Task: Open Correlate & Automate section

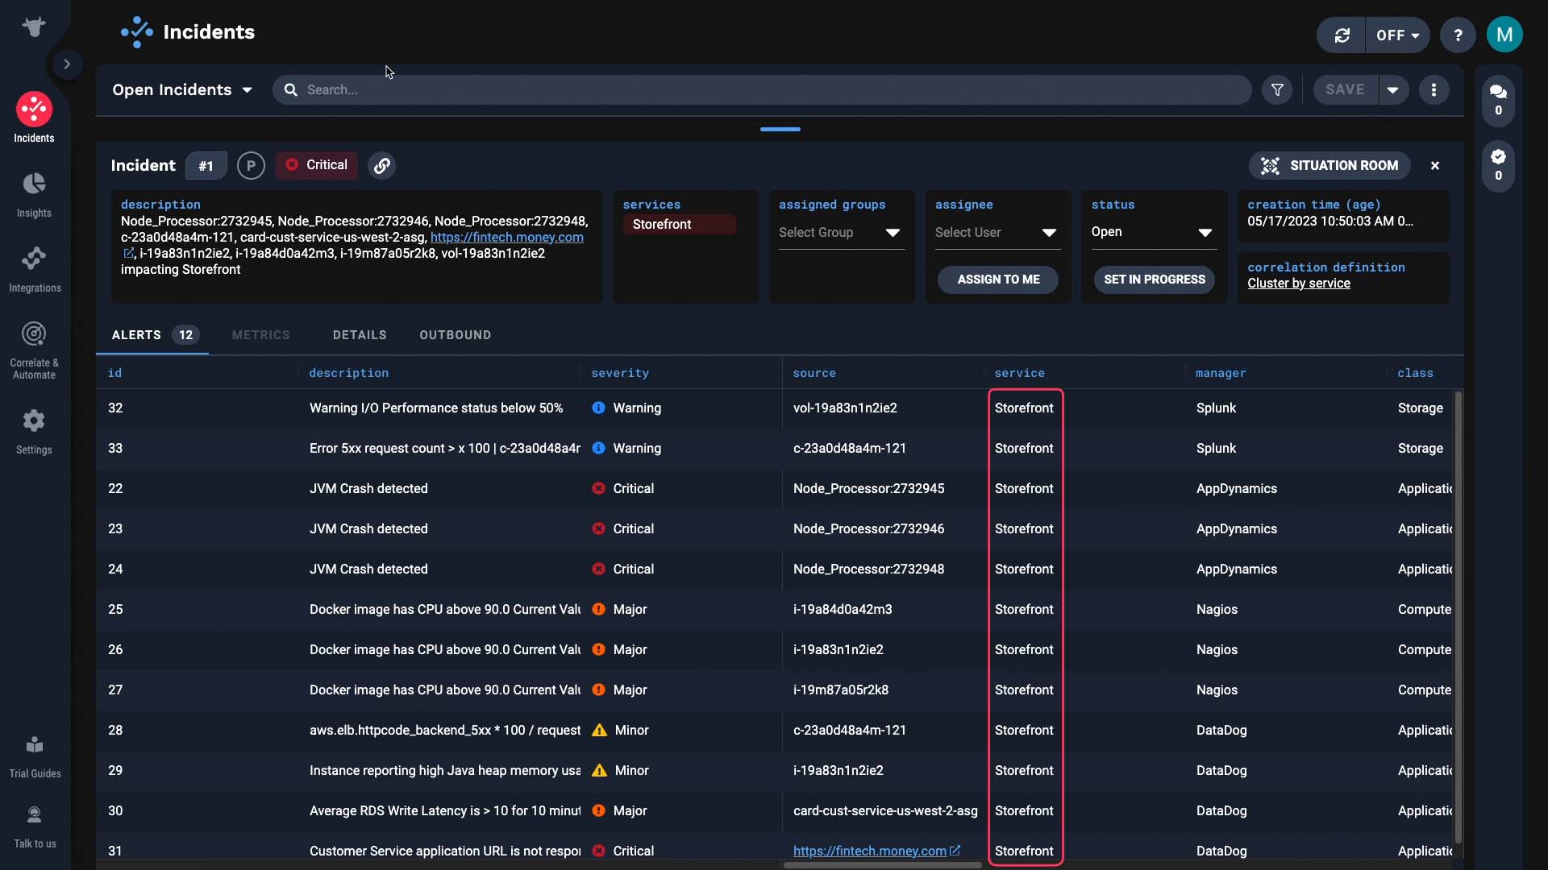Action: tap(34, 350)
